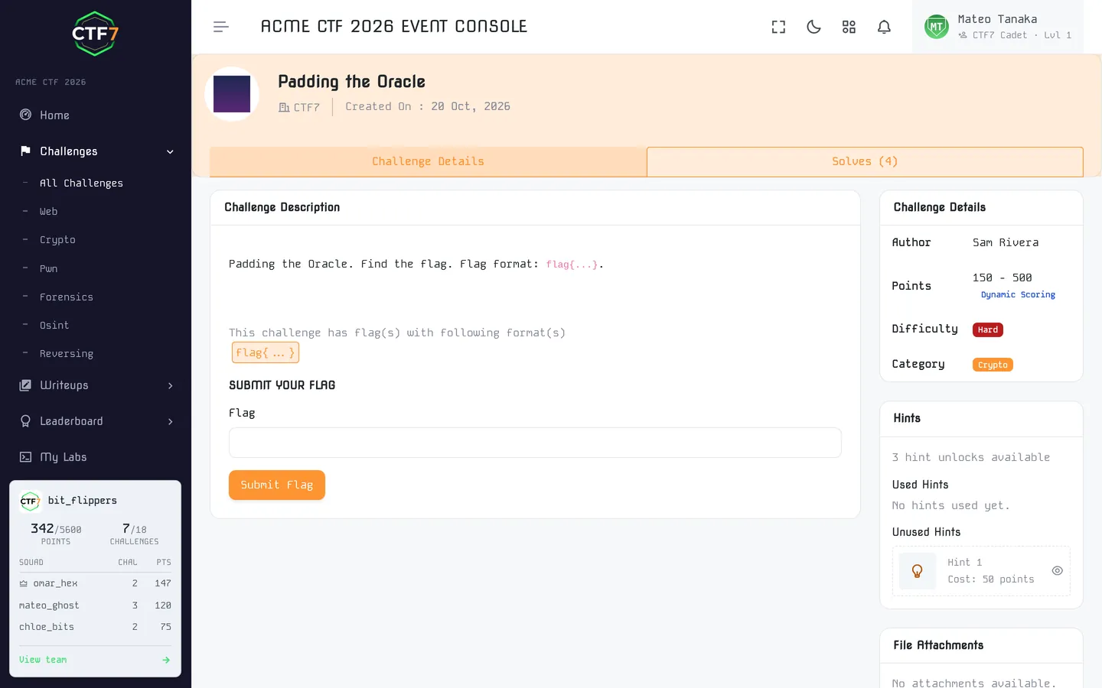Enter fullscreen mode using the expand icon
The height and width of the screenshot is (688, 1102).
pos(778,27)
